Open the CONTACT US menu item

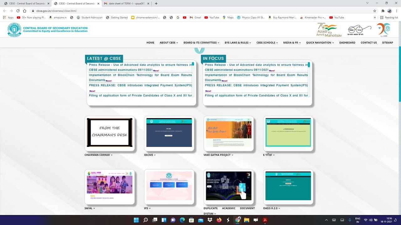click(x=369, y=42)
